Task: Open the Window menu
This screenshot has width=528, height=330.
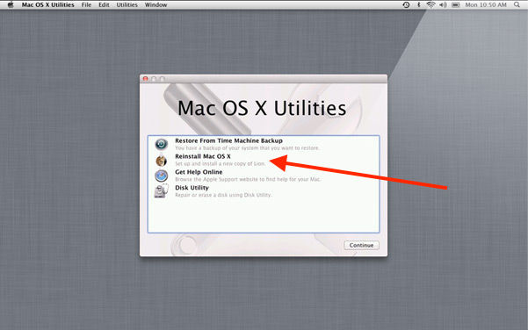Action: coord(156,4)
